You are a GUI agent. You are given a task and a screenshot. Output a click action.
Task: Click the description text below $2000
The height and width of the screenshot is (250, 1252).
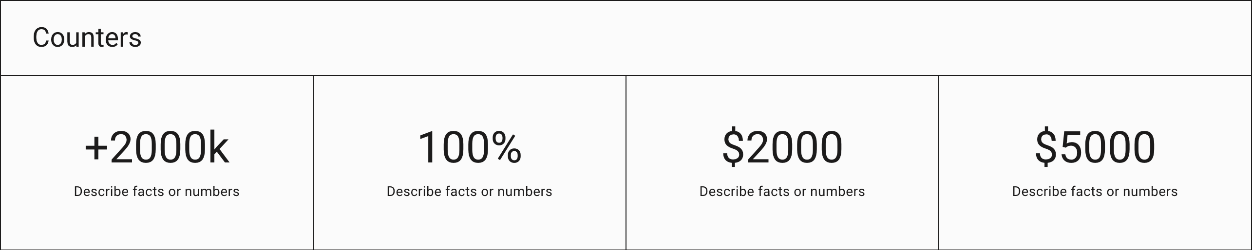point(782,192)
